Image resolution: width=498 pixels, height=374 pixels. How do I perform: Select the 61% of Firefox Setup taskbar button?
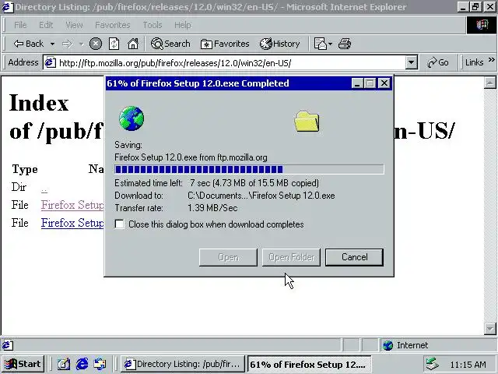(309, 364)
